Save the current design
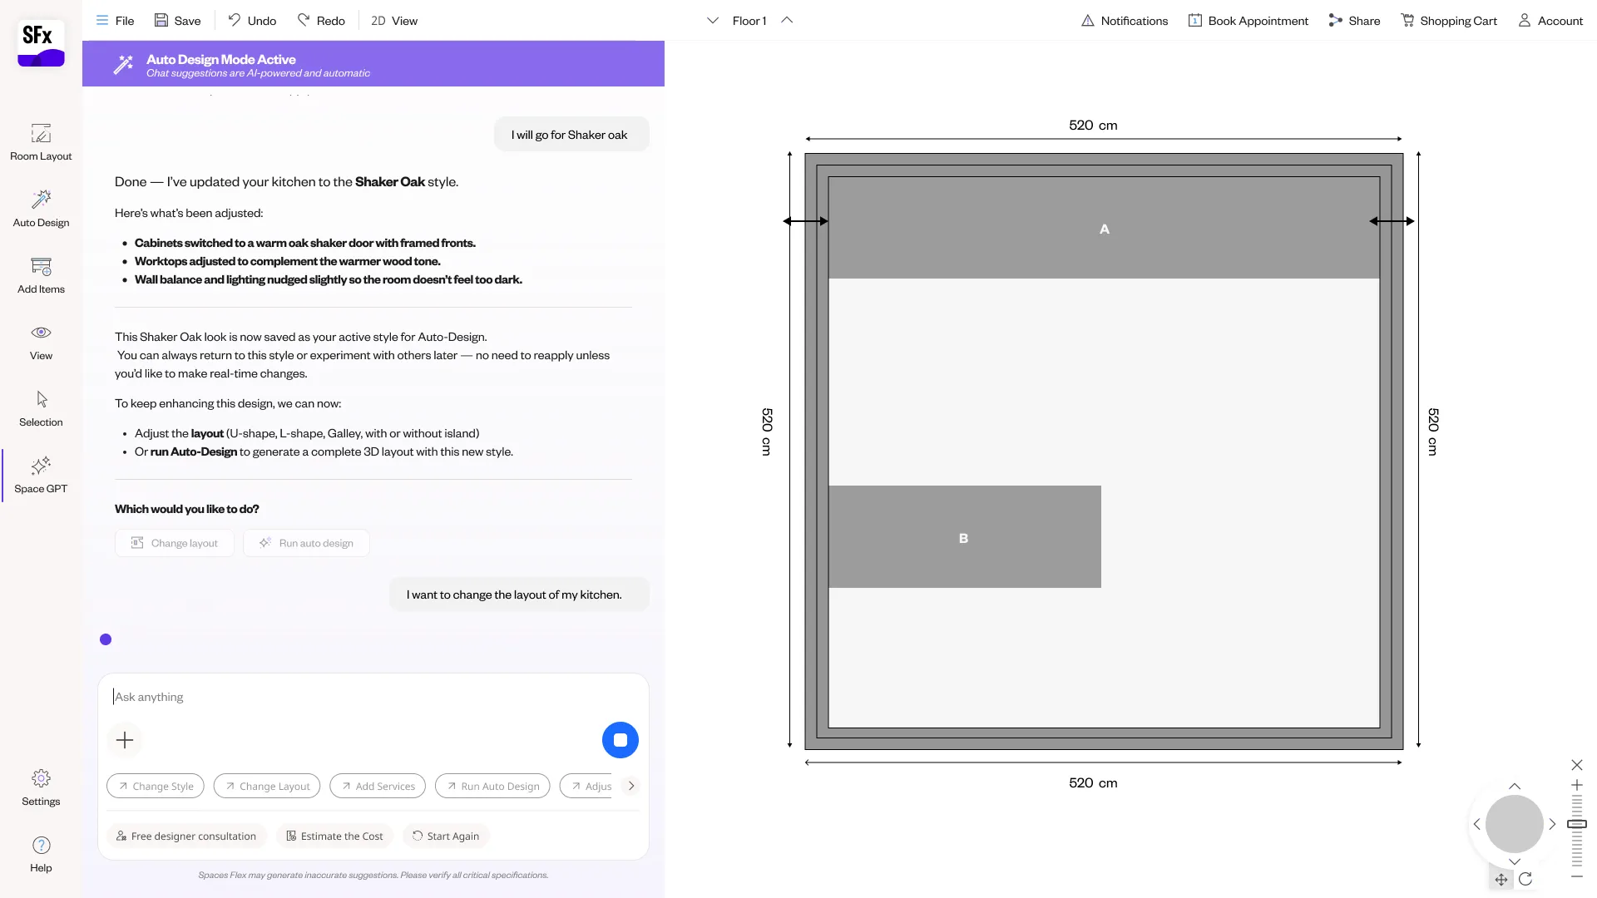 coord(177,21)
